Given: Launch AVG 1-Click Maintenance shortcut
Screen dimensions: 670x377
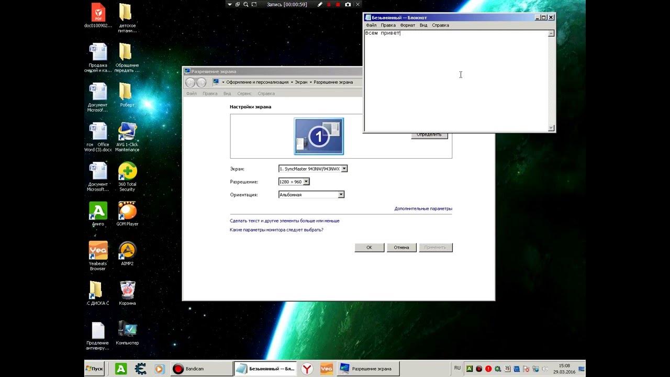Looking at the screenshot, I should coord(127,137).
